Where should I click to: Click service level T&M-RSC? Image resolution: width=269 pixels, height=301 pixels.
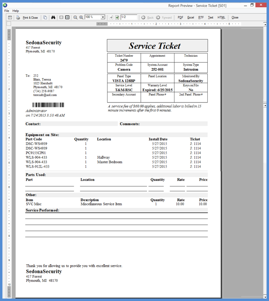coord(124,90)
